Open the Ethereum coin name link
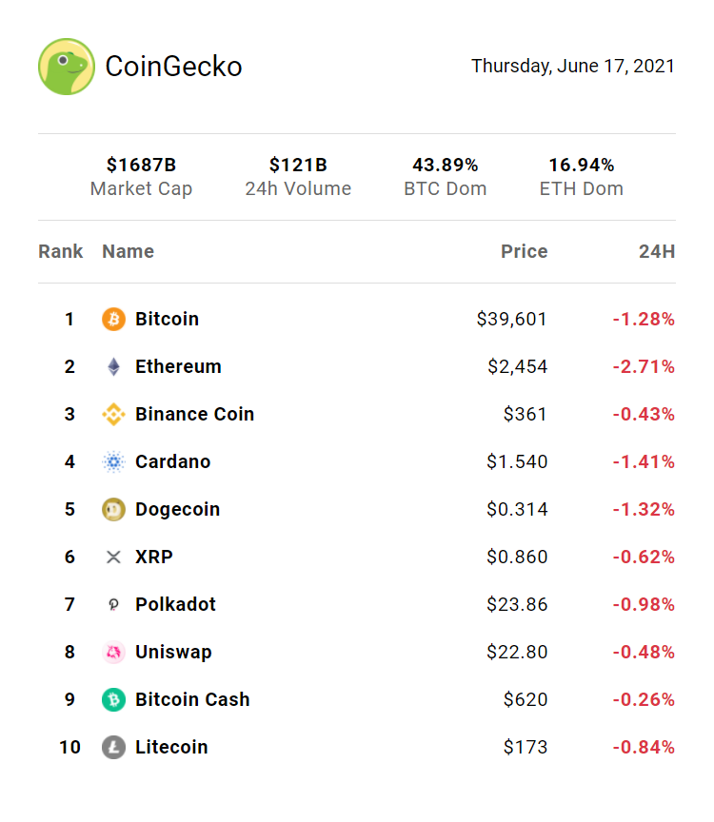714x822 pixels. (178, 367)
